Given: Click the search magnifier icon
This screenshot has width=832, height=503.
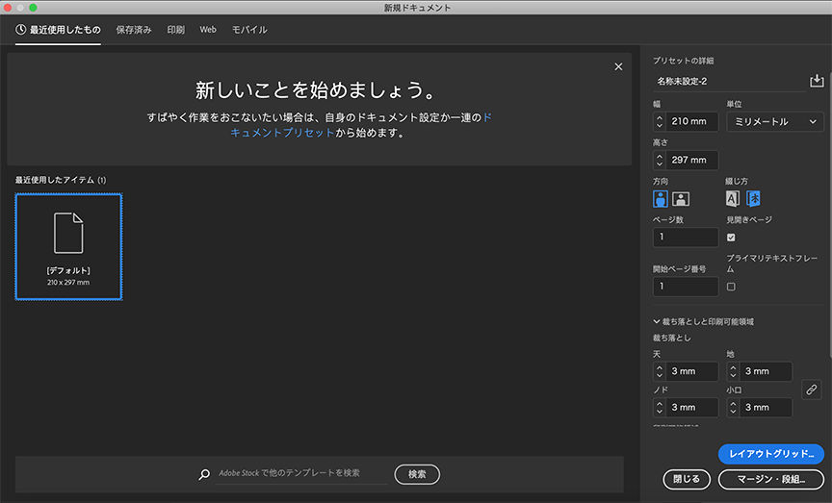Looking at the screenshot, I should point(204,474).
